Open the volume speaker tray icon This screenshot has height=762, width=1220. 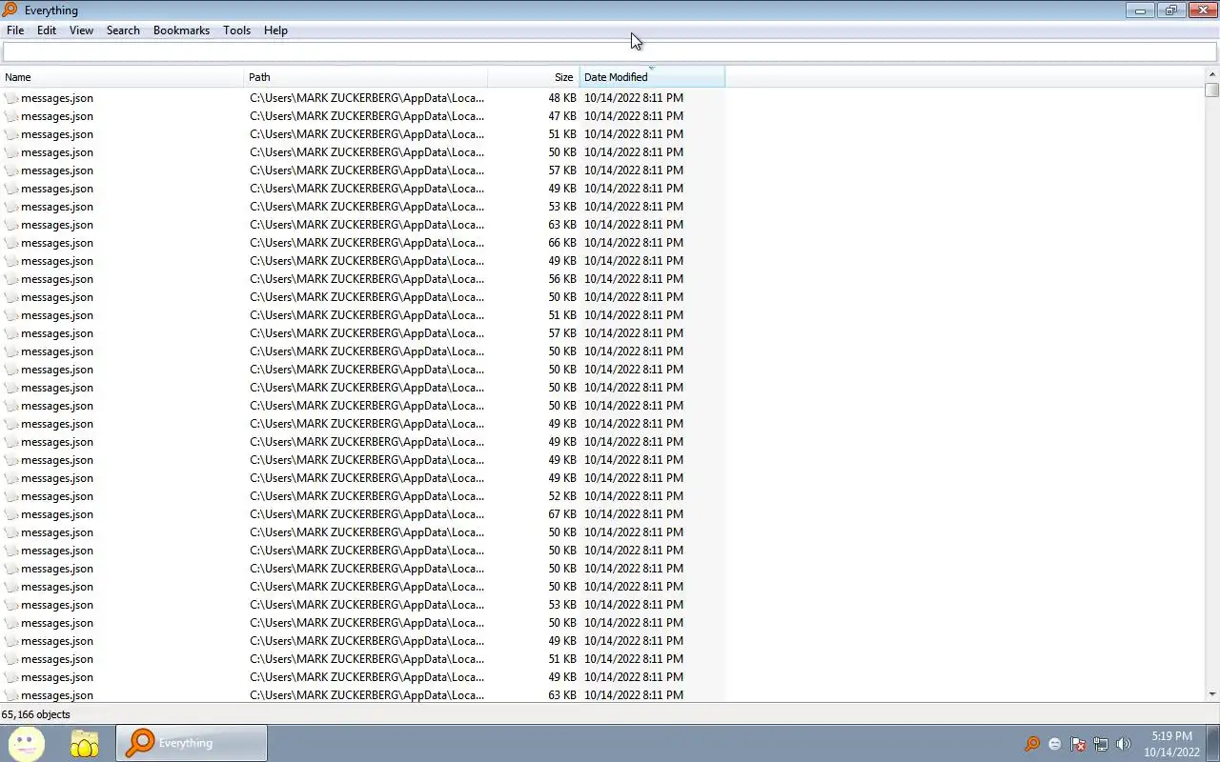click(x=1124, y=744)
